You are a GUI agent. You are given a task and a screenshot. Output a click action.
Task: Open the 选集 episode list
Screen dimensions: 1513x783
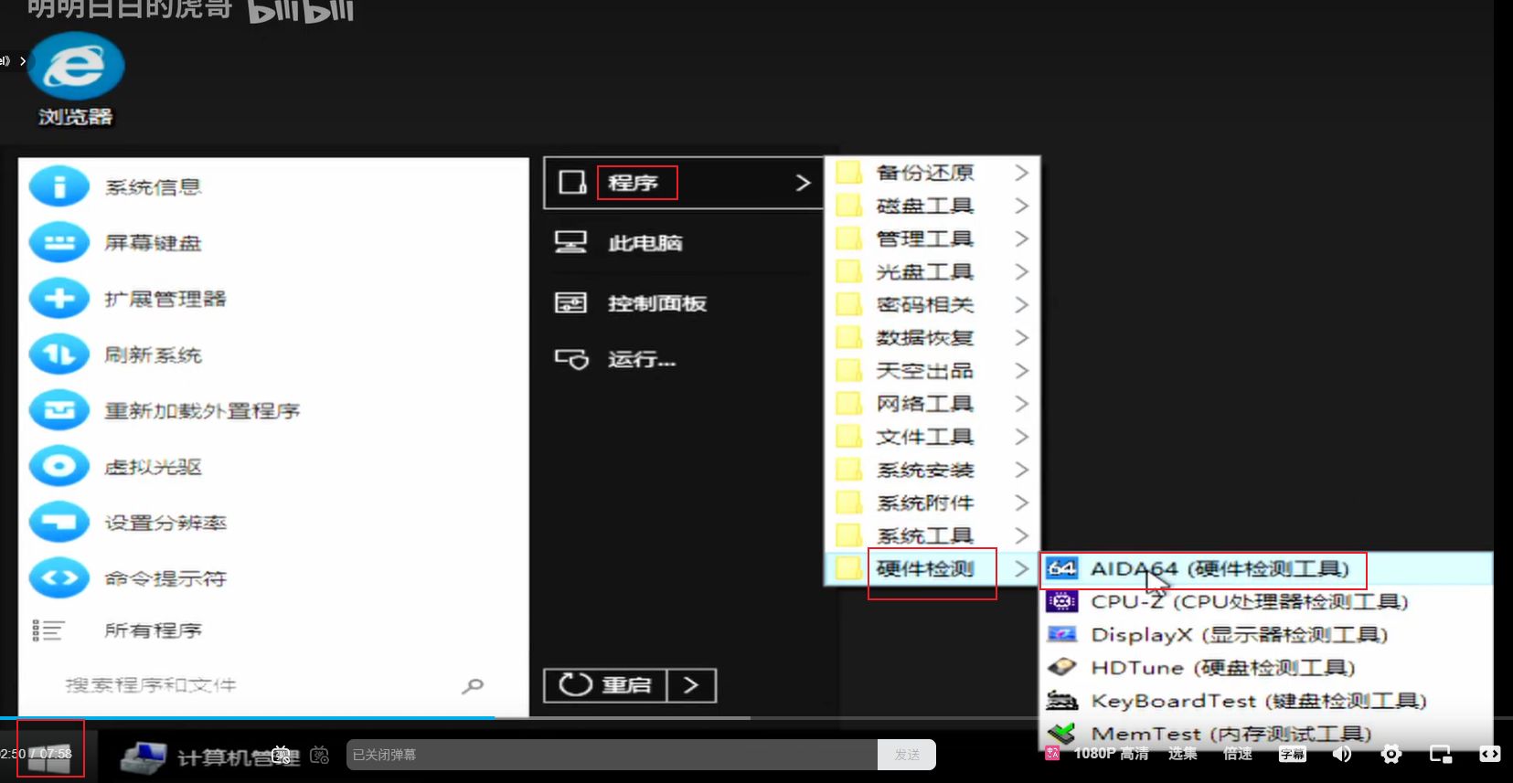[1182, 754]
